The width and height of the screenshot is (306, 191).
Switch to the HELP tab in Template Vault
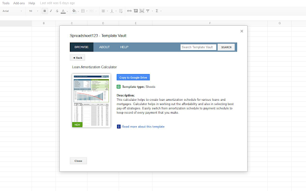click(x=124, y=47)
